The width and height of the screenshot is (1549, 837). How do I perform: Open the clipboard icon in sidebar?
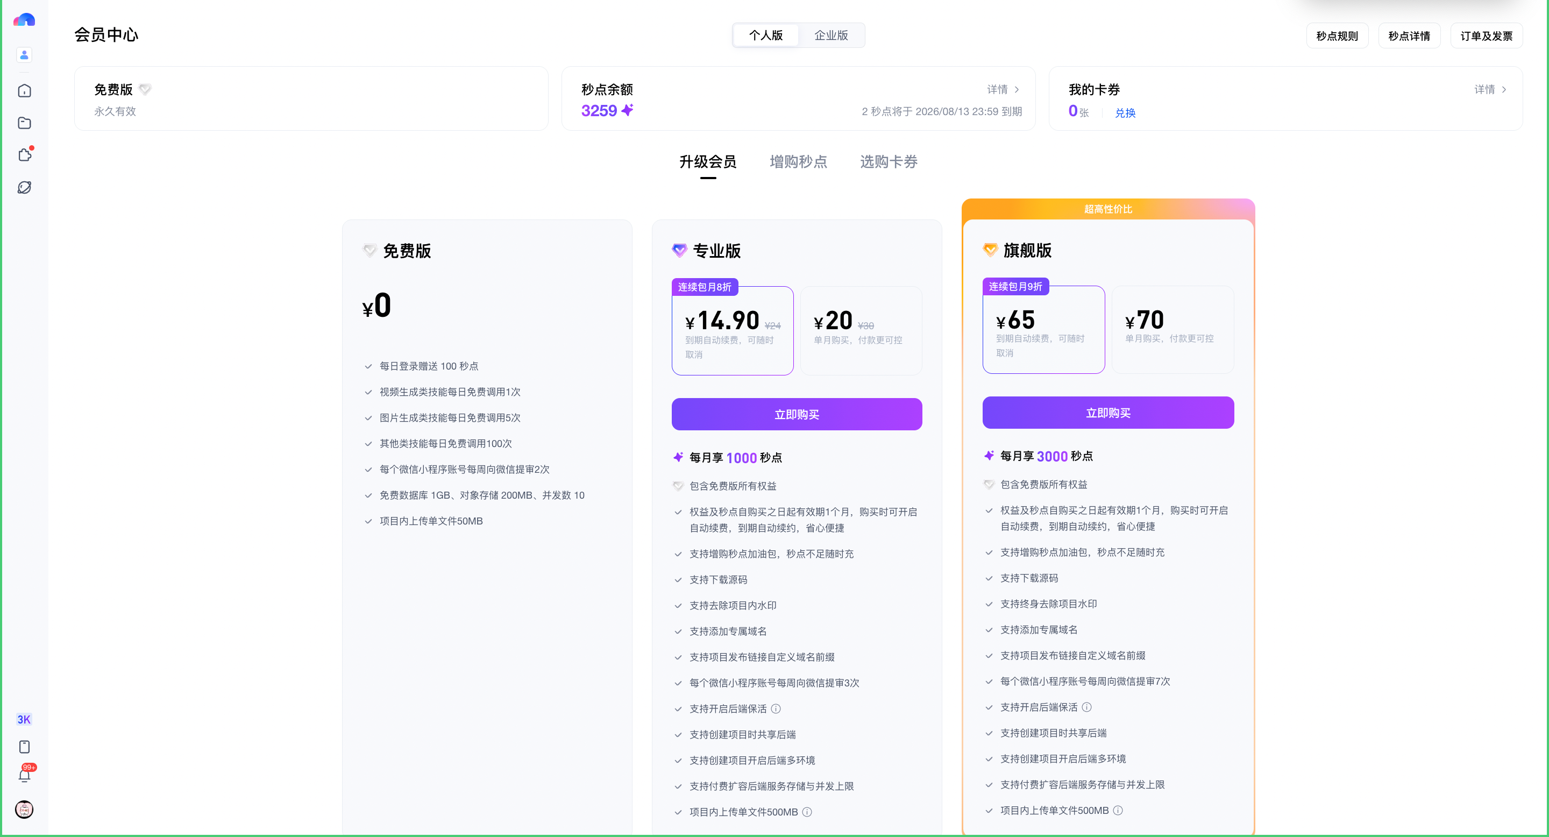coord(24,747)
